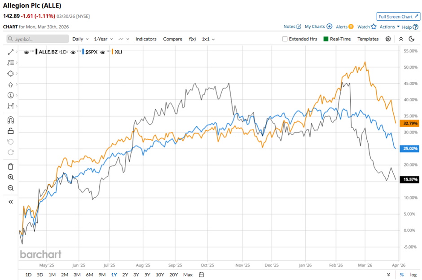Click the $SPX blue color marker
Viewport: 422px width, 280px height.
pos(83,52)
